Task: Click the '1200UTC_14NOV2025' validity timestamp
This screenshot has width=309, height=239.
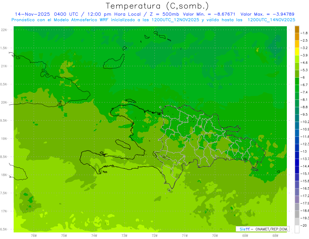Action: tap(271, 20)
